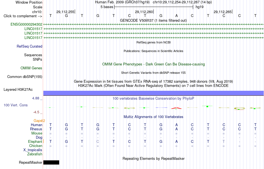Viewport: 264px width, 169px height.
Task: Click the A base in reference sequence row
Action: [176, 16]
